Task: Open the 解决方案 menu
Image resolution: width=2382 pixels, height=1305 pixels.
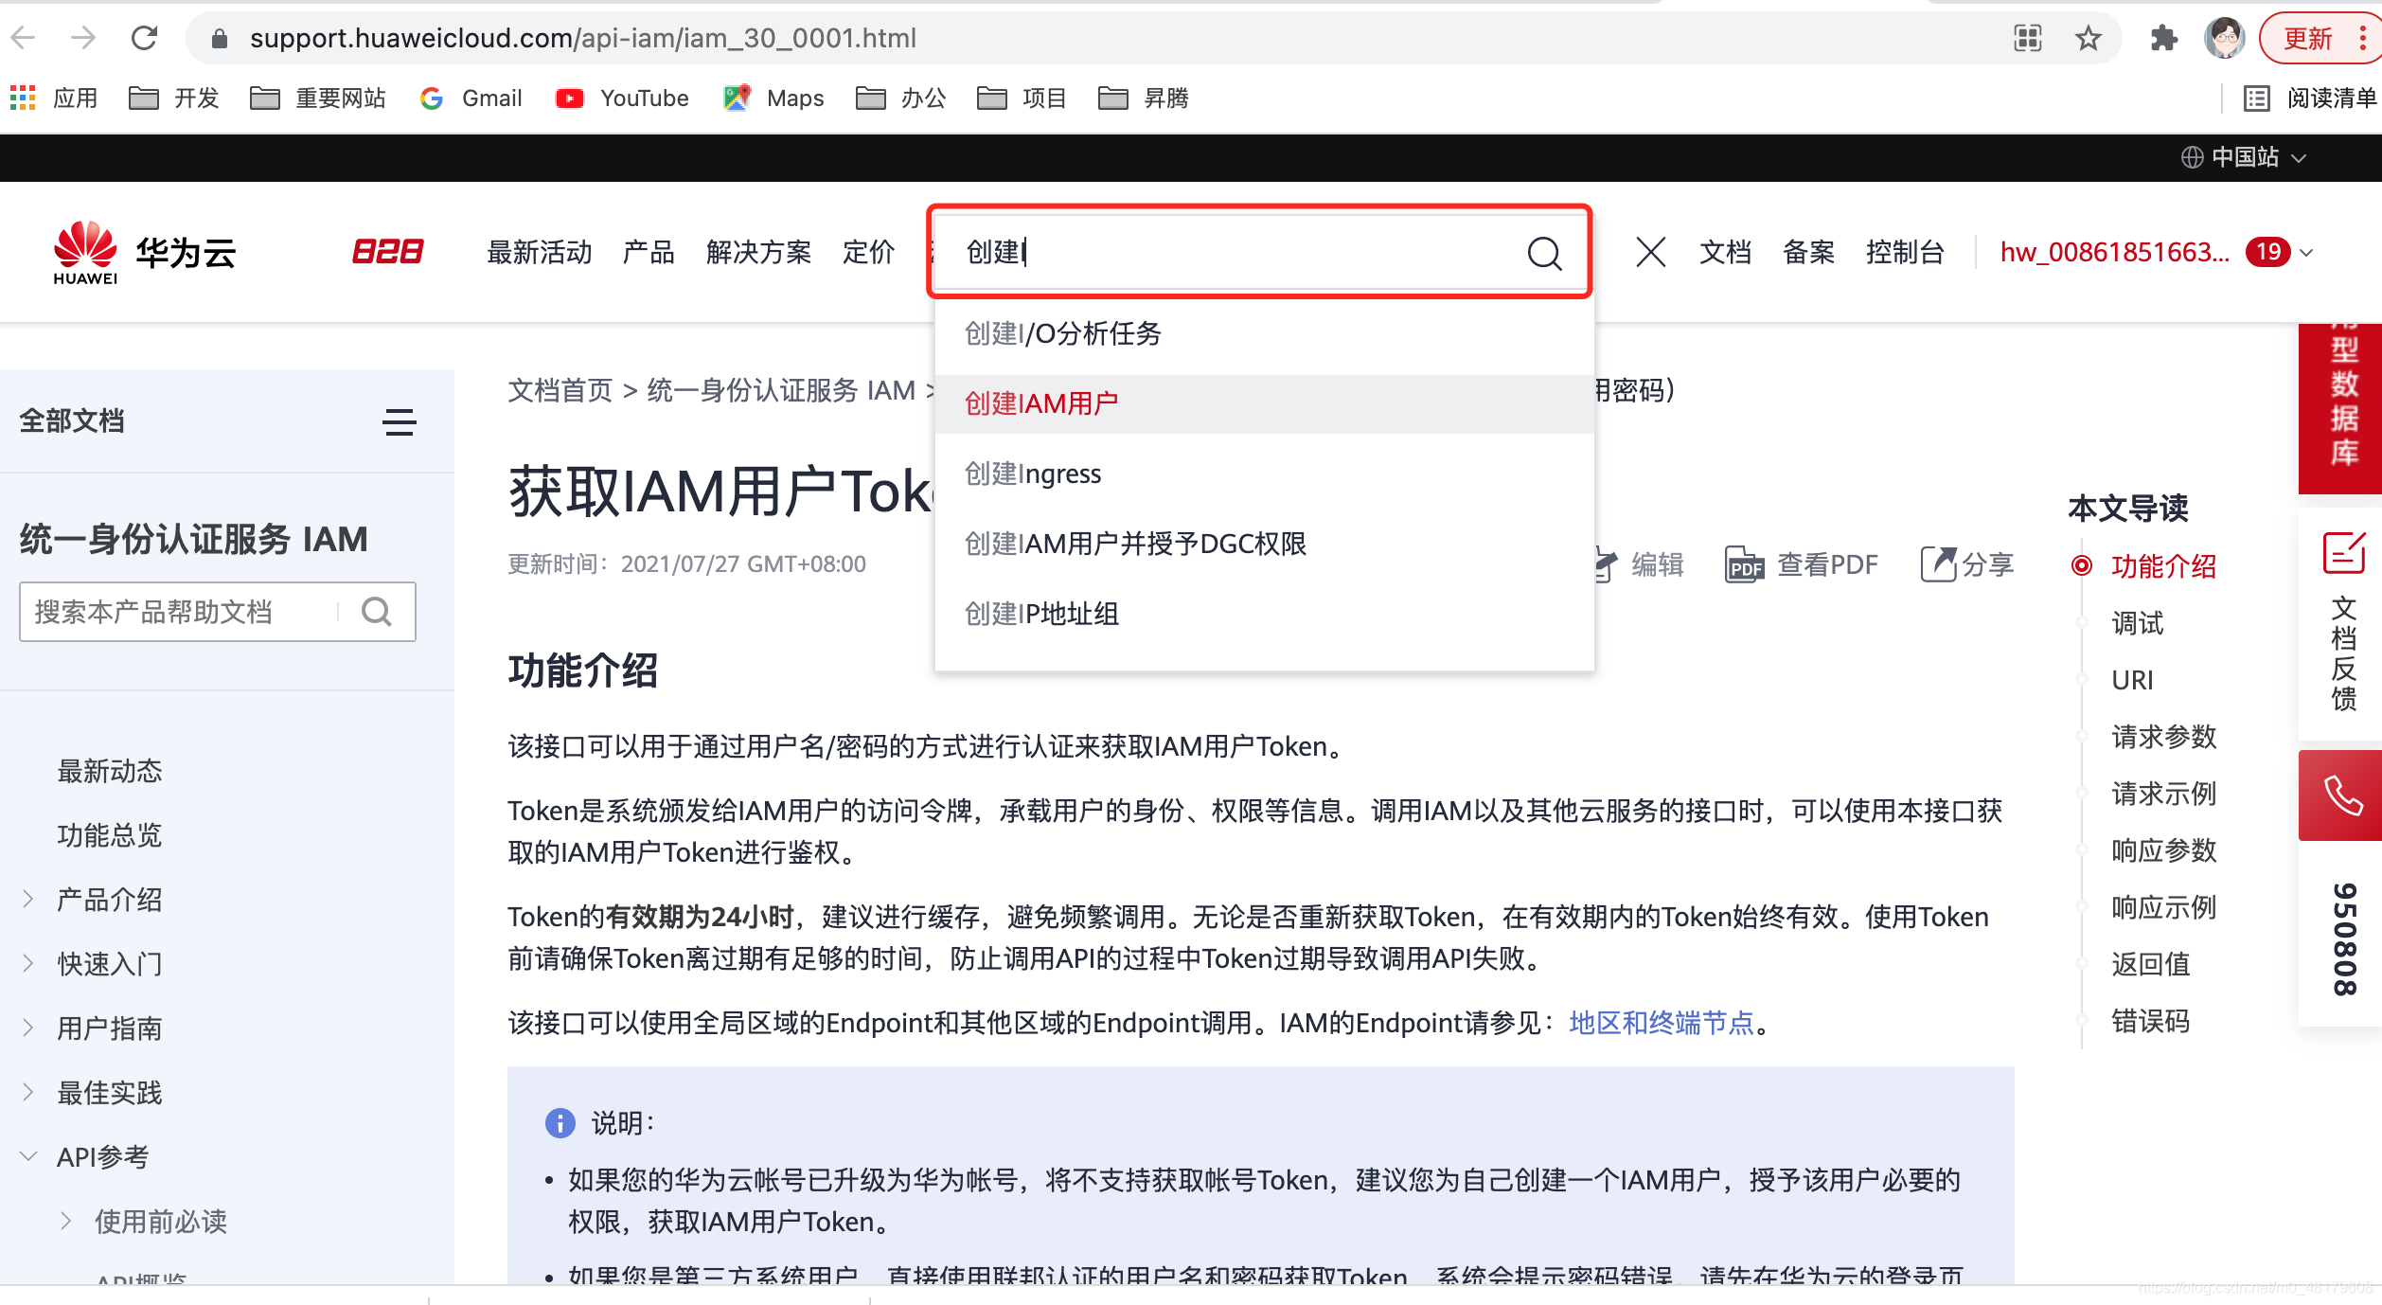Action: tap(758, 252)
